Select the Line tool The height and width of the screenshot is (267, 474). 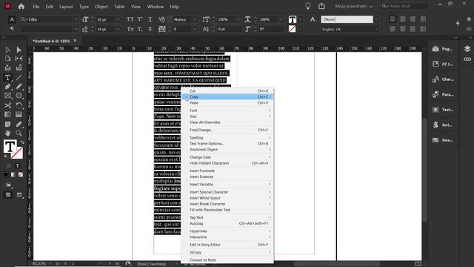tap(19, 78)
